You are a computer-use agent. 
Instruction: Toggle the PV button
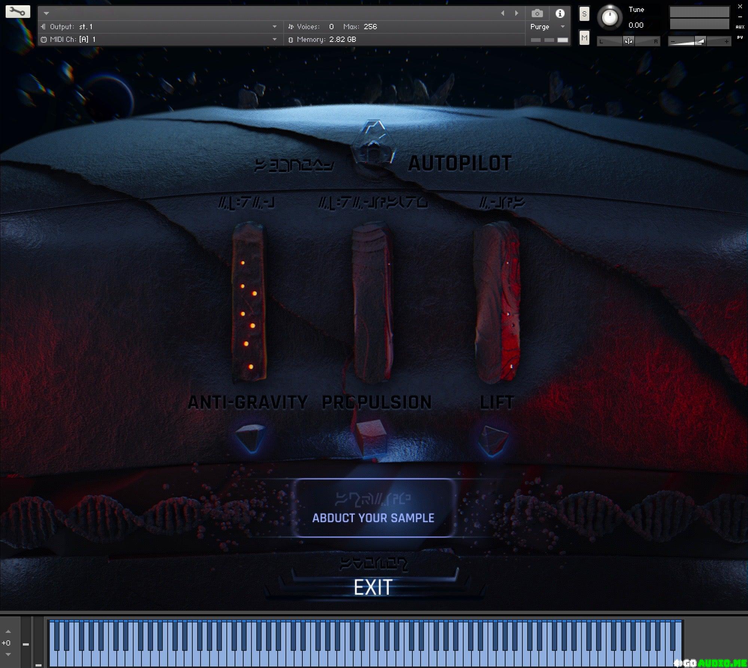(740, 37)
